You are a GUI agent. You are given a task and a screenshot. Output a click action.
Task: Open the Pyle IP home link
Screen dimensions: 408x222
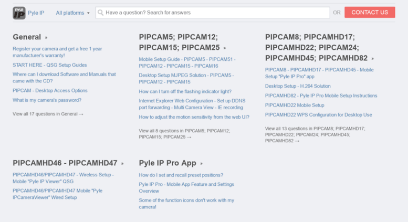click(x=36, y=13)
